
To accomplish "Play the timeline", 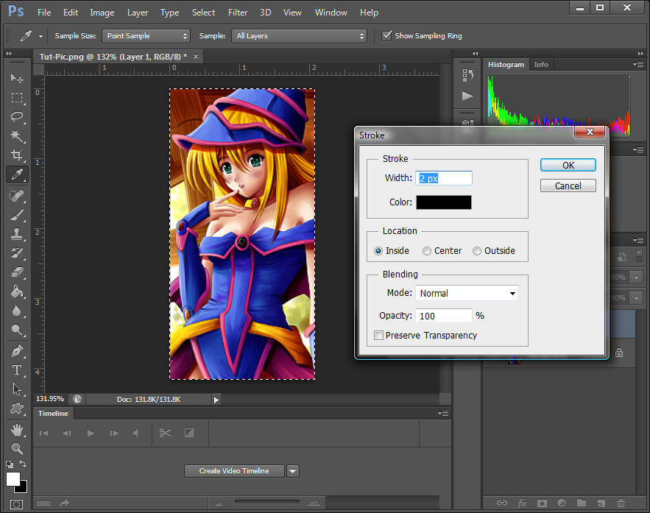I will pyautogui.click(x=91, y=433).
